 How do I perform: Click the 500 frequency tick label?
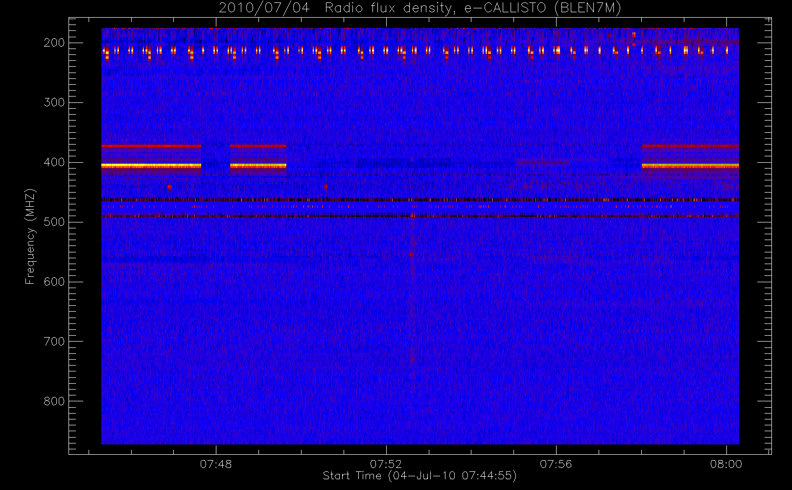54,222
